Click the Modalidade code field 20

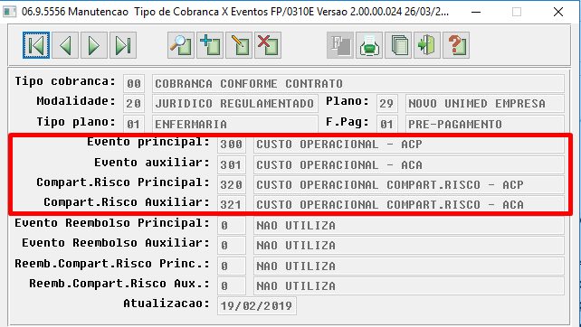[x=134, y=104]
